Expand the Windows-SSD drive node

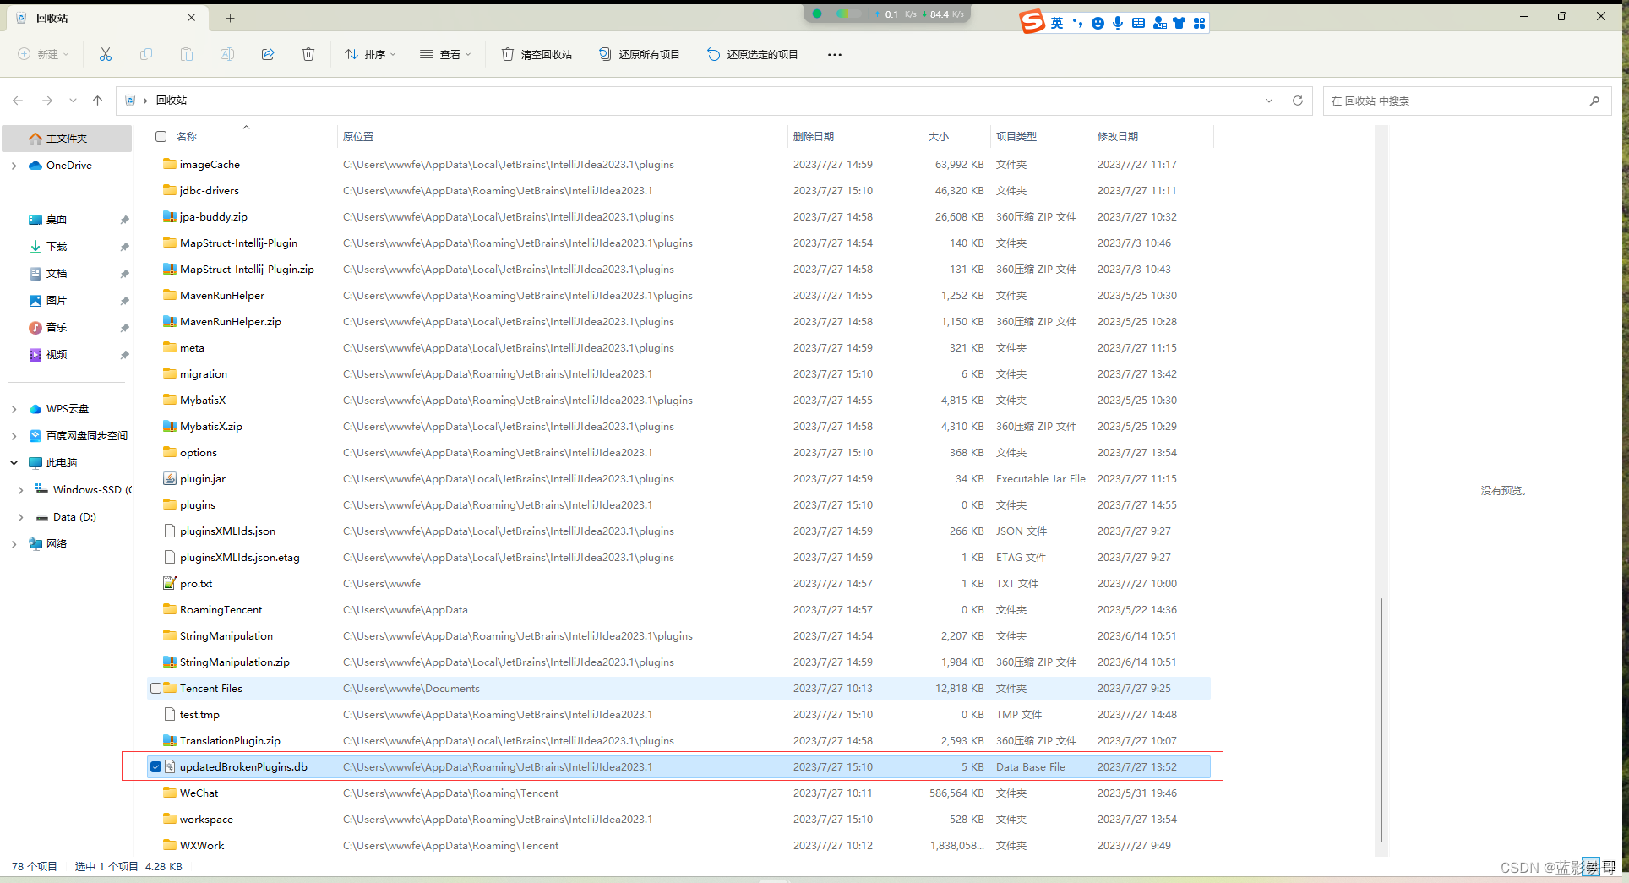click(20, 490)
